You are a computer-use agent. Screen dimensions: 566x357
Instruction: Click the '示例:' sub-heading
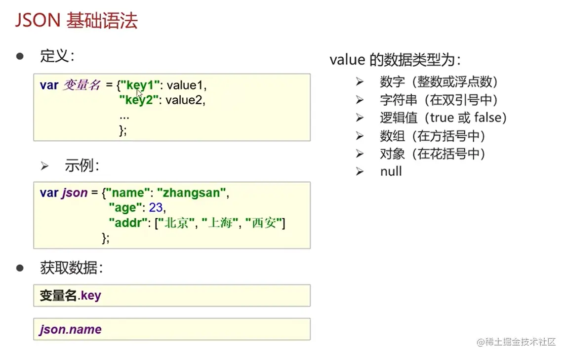click(82, 166)
